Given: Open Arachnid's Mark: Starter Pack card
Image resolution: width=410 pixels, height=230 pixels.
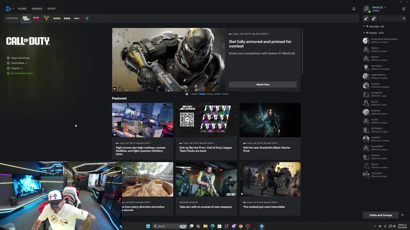Looking at the screenshot, I should point(270,131).
